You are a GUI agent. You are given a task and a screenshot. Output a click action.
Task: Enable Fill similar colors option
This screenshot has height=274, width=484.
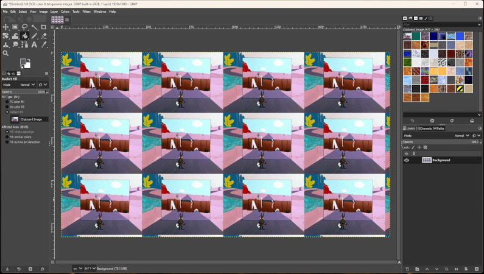pos(7,137)
